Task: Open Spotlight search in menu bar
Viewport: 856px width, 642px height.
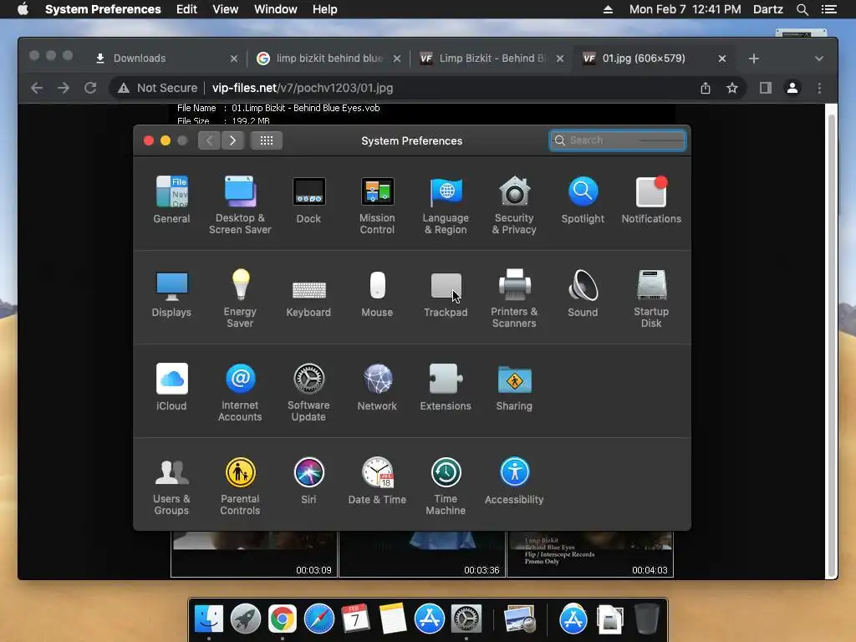Action: [802, 9]
